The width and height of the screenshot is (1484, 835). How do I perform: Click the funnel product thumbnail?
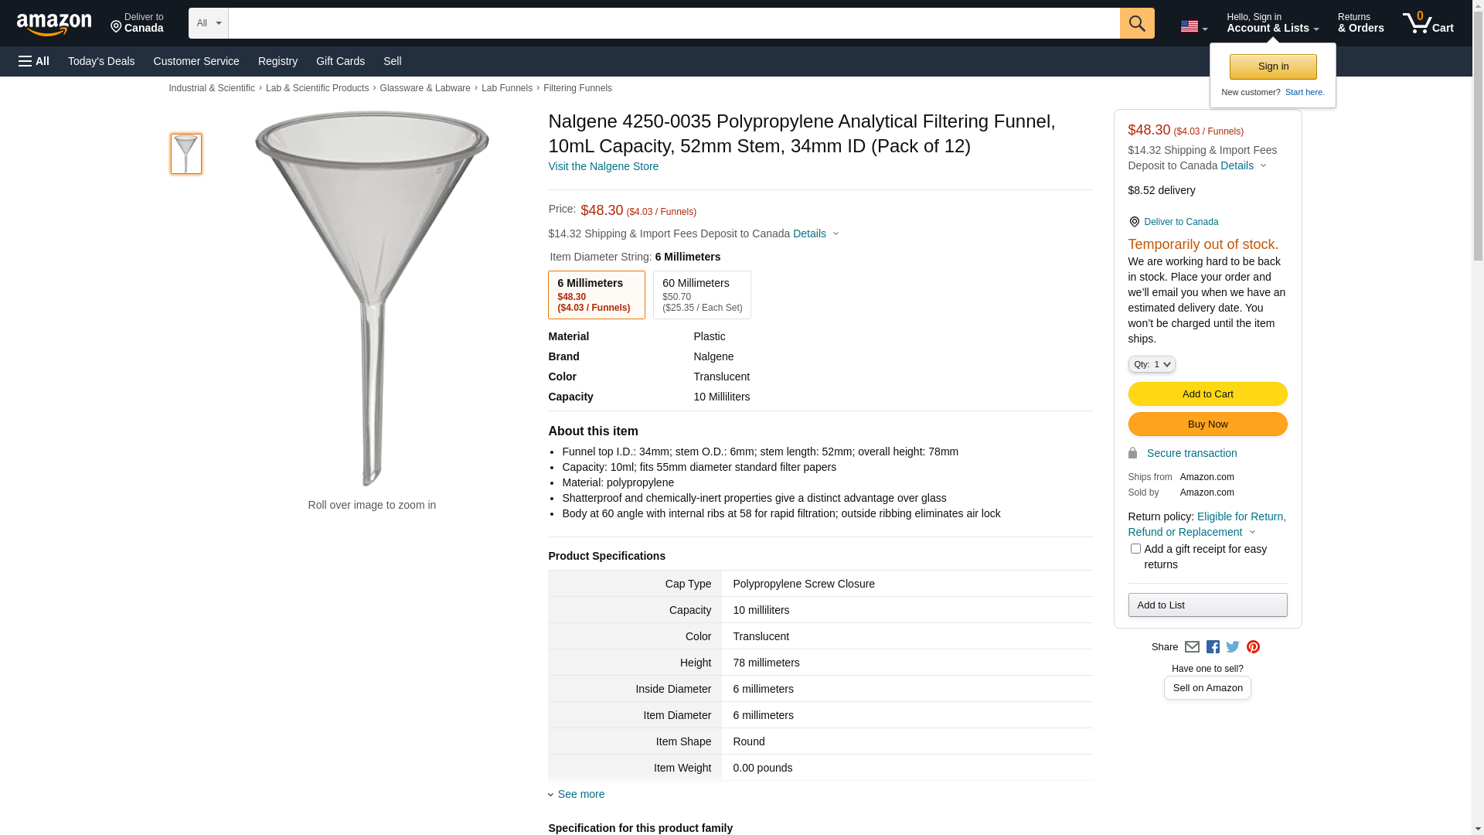[186, 153]
